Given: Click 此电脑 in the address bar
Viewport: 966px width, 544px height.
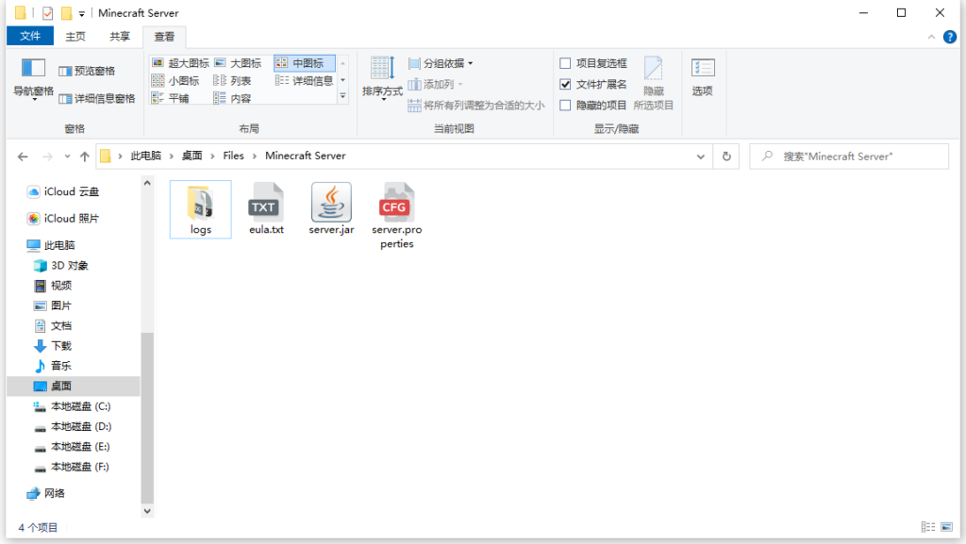Looking at the screenshot, I should click(145, 156).
